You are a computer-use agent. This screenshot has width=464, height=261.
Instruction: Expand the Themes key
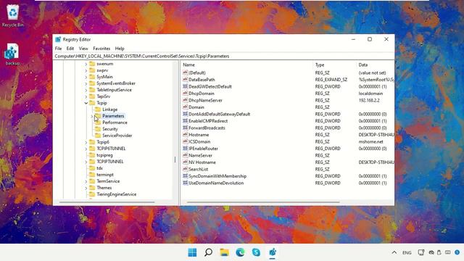coord(86,188)
